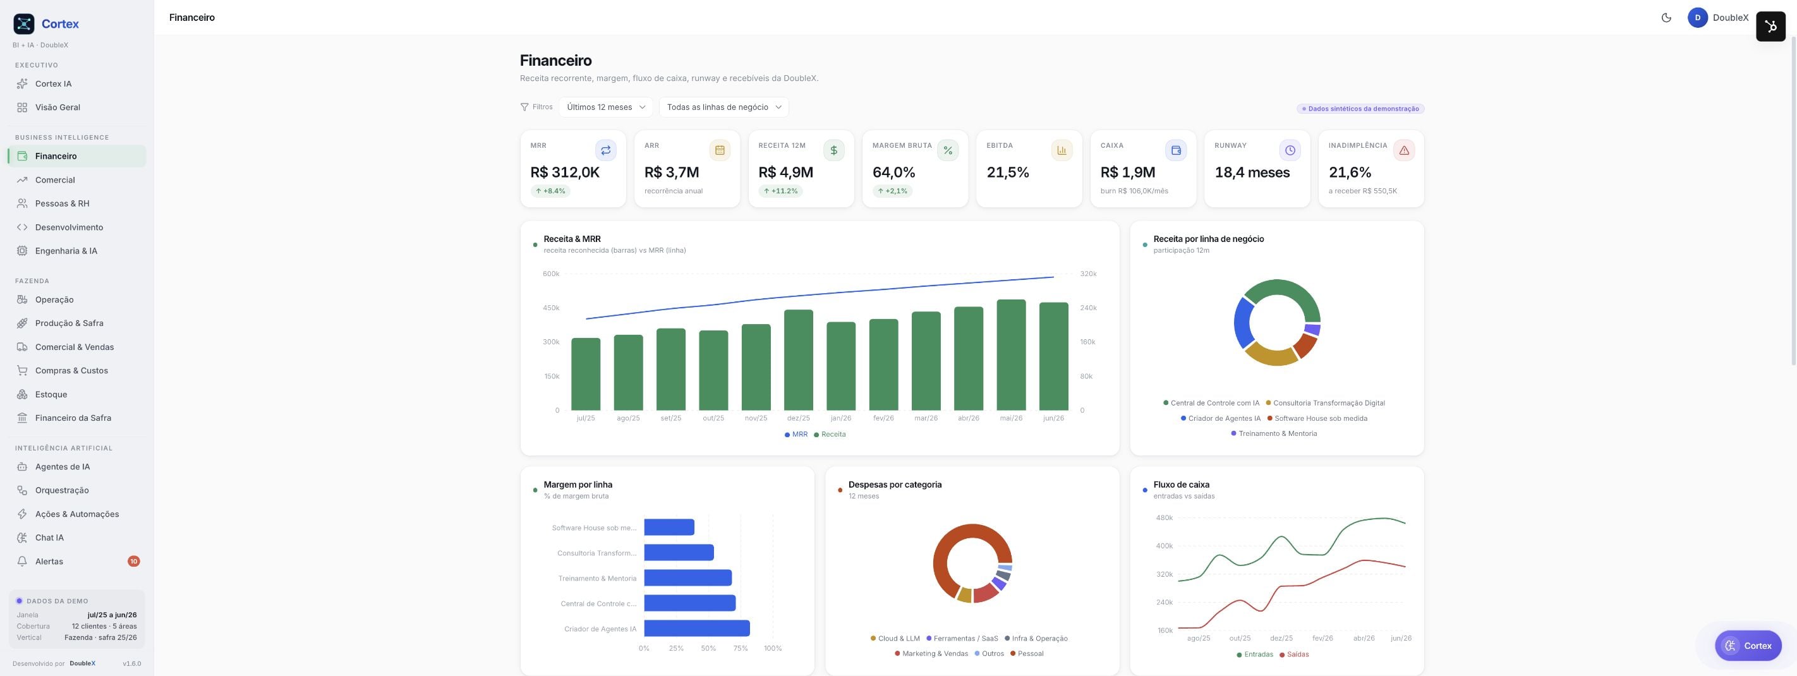Open the DoubleX user avatar

(x=1697, y=18)
